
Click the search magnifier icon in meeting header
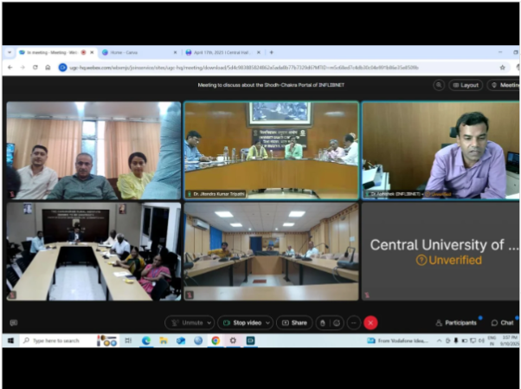(439, 85)
